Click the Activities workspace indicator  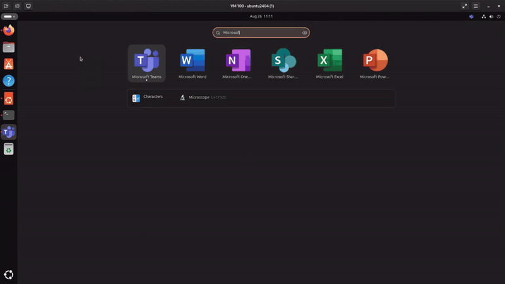coord(9,16)
